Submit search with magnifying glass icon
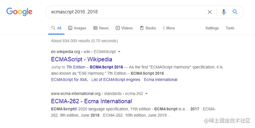This screenshot has height=128, width=255. 235,12
